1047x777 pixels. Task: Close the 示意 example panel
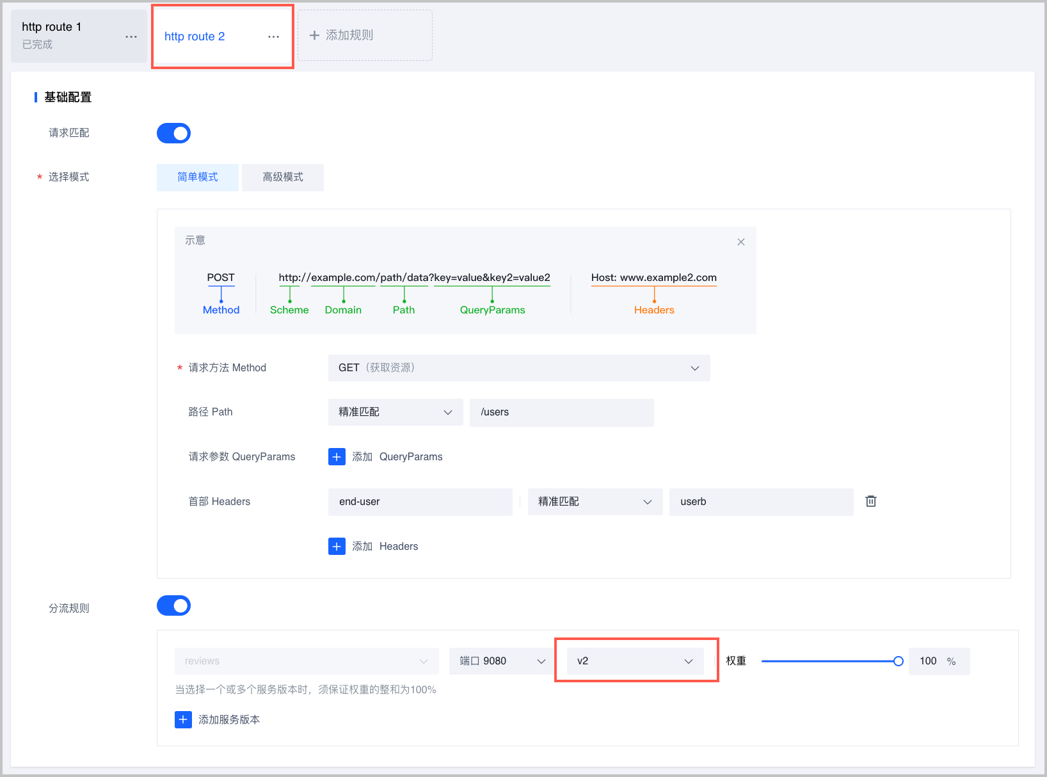click(740, 242)
